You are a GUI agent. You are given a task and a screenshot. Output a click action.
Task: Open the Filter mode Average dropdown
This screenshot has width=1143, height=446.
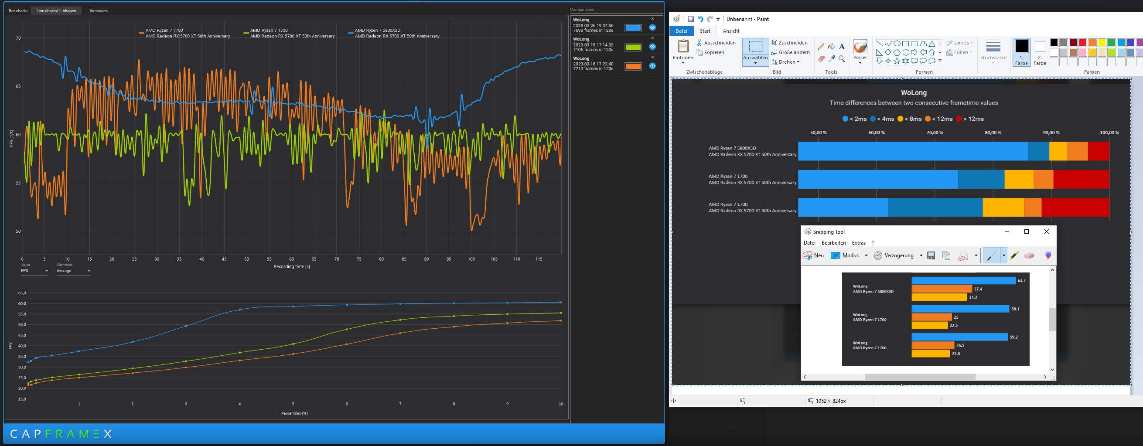click(73, 271)
